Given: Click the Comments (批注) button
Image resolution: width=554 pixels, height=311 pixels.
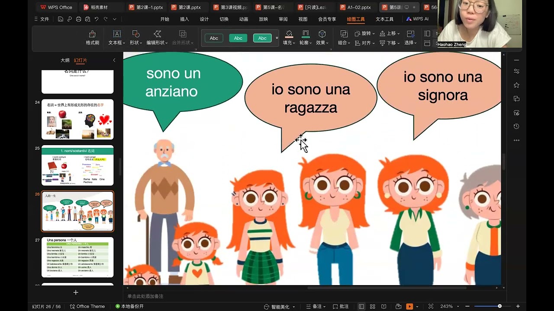Looking at the screenshot, I should tap(341, 306).
